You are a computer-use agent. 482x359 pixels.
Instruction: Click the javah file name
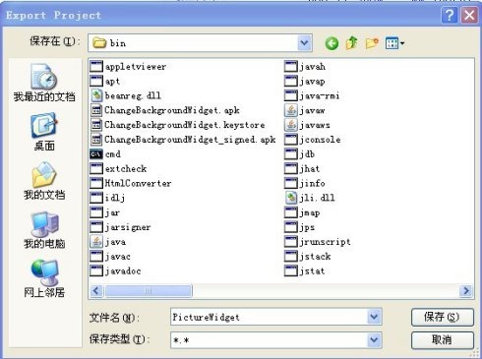click(x=312, y=67)
